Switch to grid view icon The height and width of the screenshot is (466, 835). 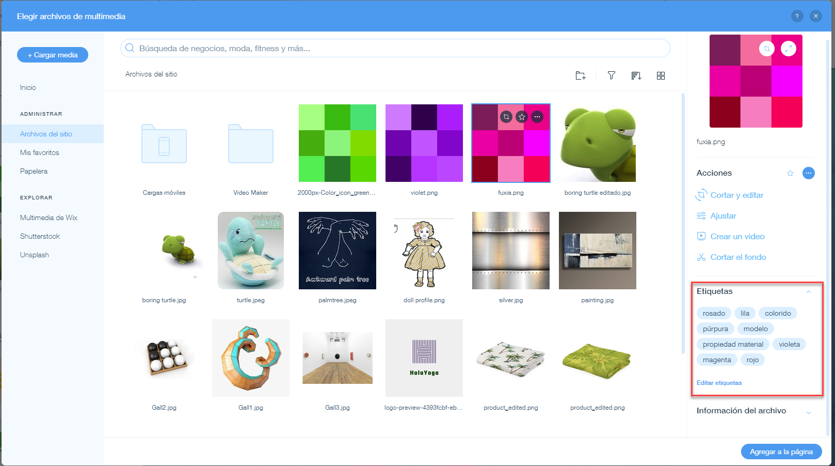[x=661, y=75]
